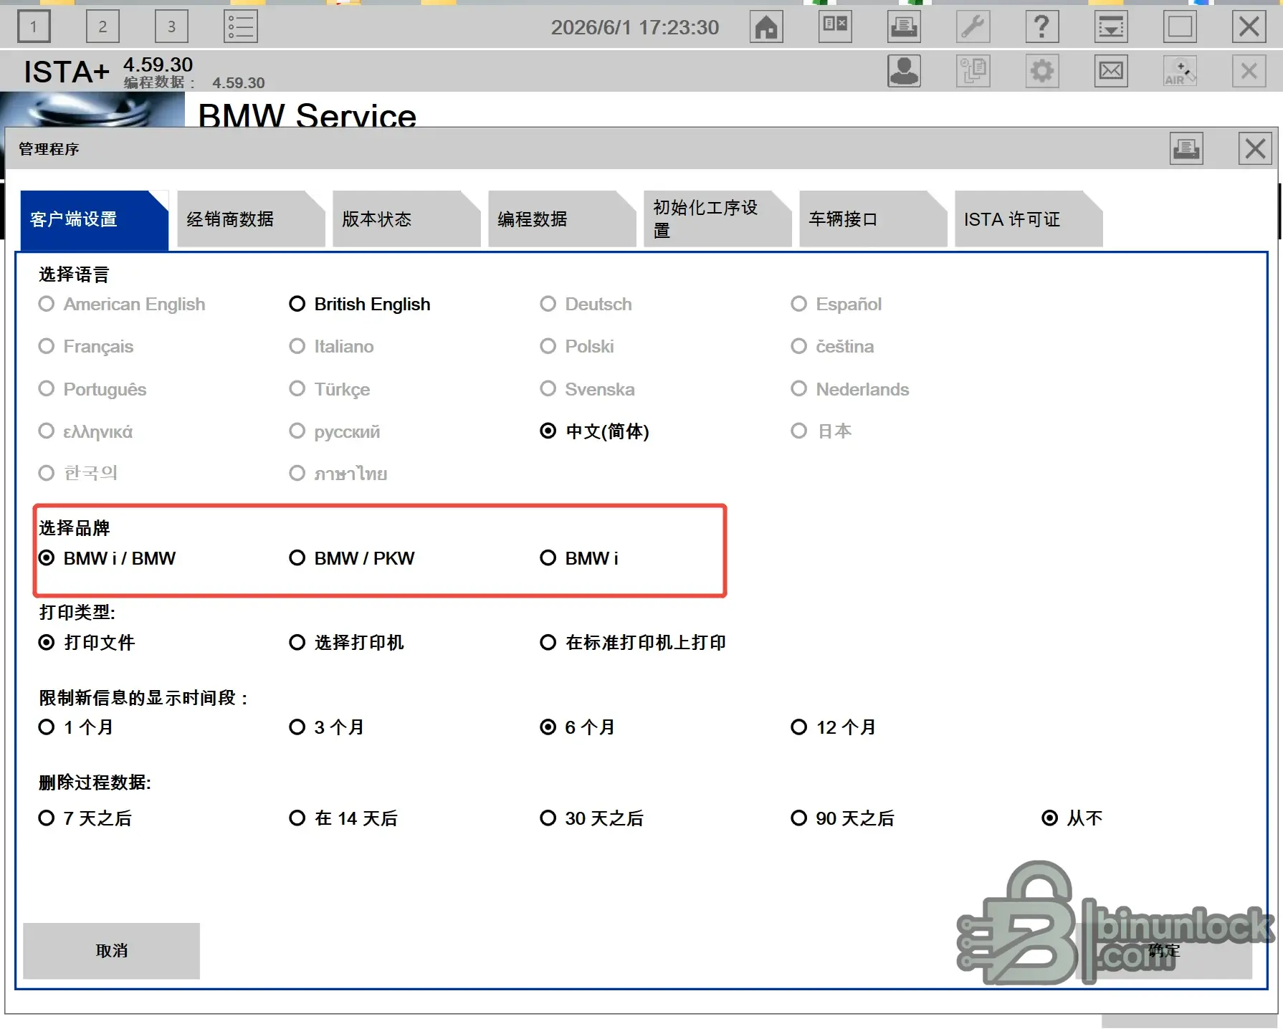This screenshot has width=1283, height=1034.
Task: Open the 初始化工序设置 tab
Action: coord(717,219)
